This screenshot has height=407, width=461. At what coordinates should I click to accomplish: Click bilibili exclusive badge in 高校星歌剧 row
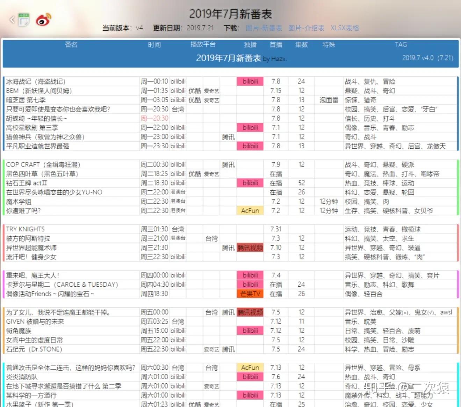pos(250,128)
